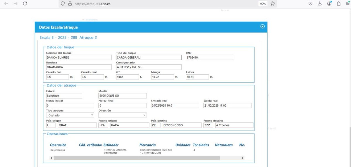Click the Cód. estibador column header
Screen dimensions: 351x167
(x=90, y=145)
